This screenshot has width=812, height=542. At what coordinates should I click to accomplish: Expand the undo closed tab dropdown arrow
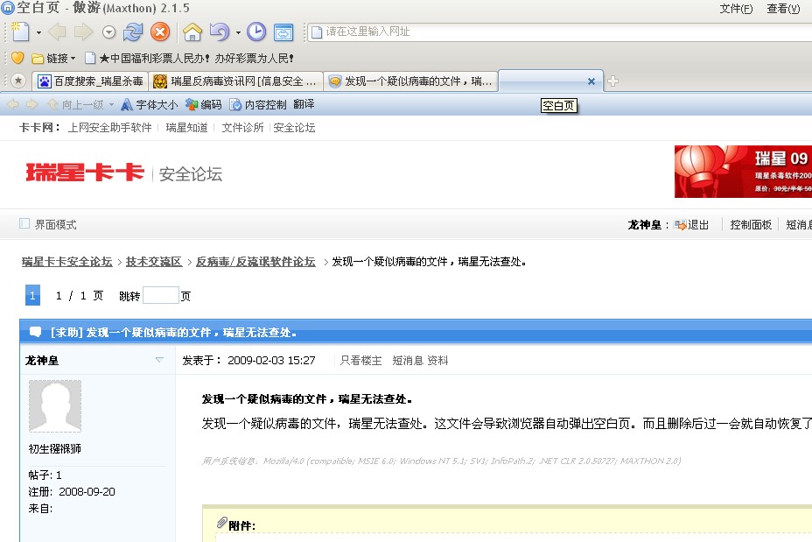click(238, 32)
